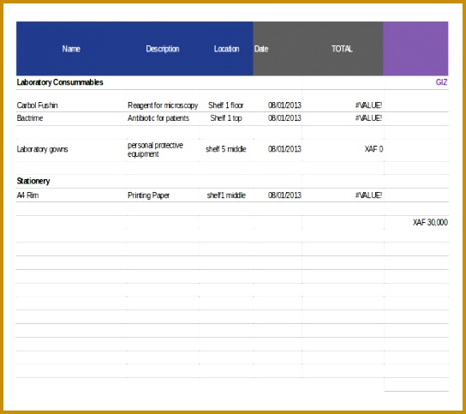This screenshot has height=414, width=466.
Task: Select the A4 Rim cell
Action: [27, 195]
